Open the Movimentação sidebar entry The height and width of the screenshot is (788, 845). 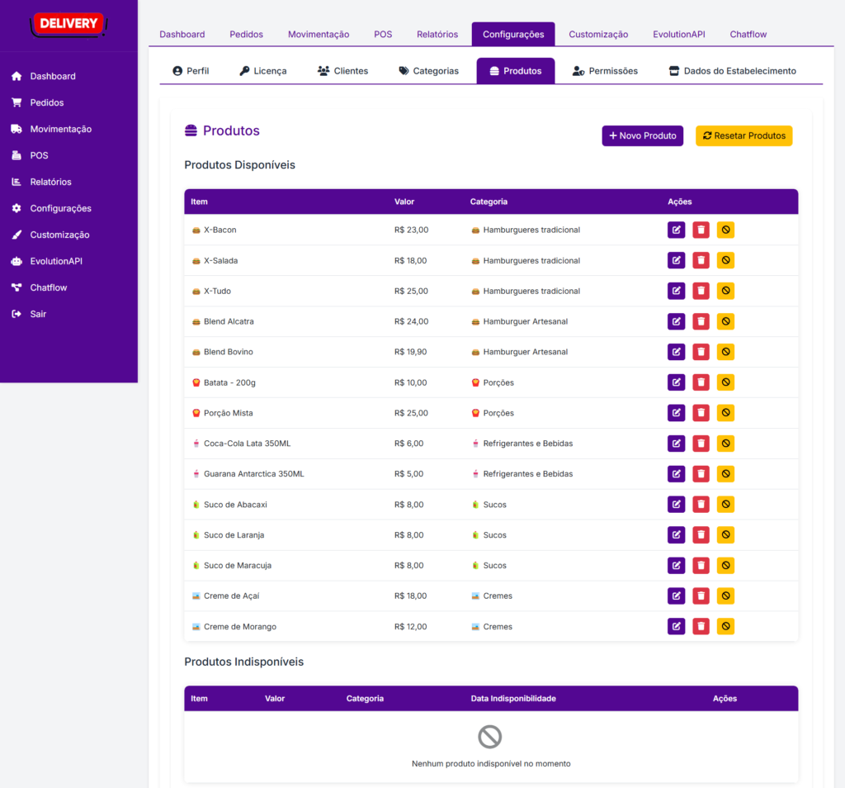tap(17, 129)
